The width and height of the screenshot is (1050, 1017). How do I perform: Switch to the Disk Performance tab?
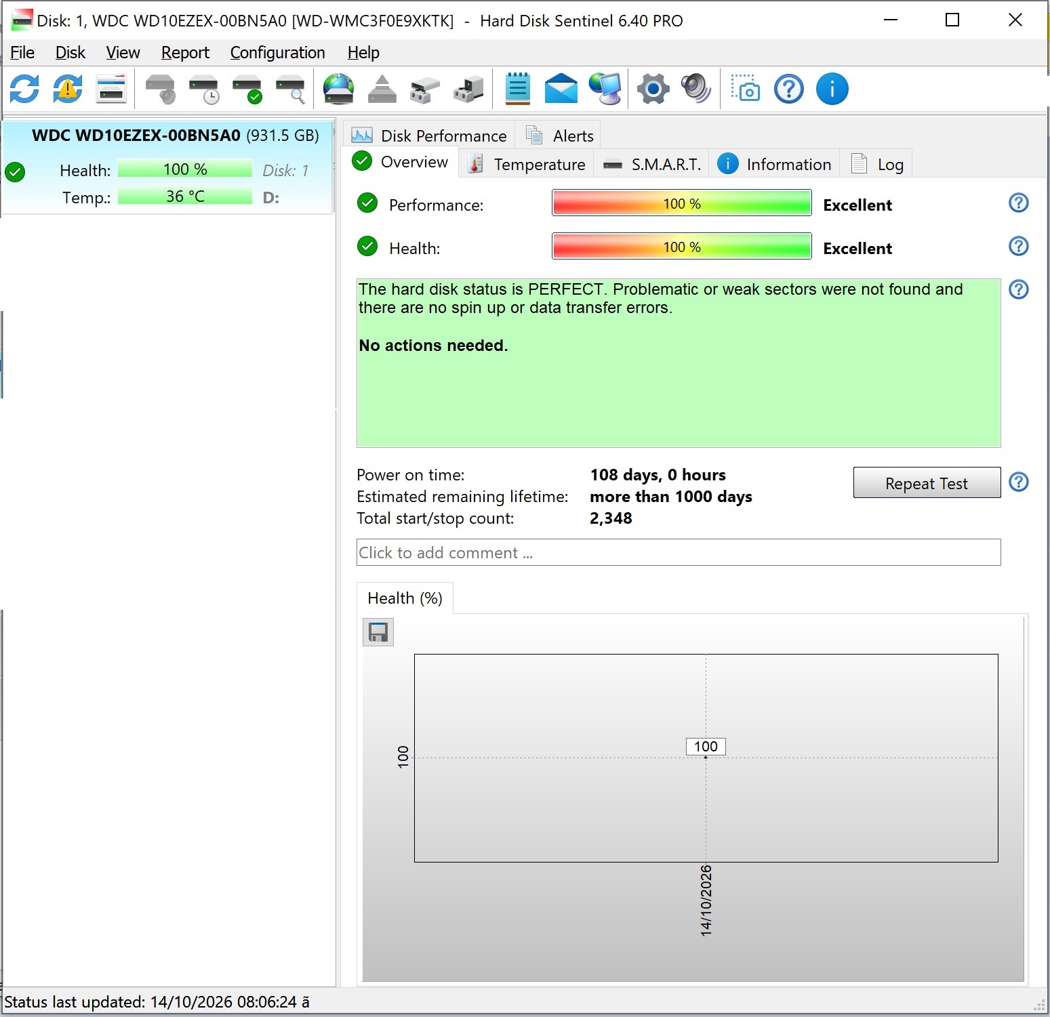click(429, 136)
